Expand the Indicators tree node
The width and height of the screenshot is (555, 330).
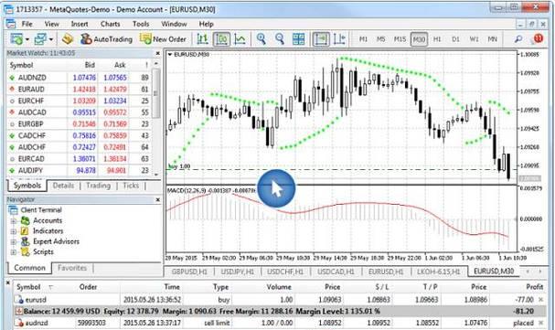pyautogui.click(x=14, y=231)
